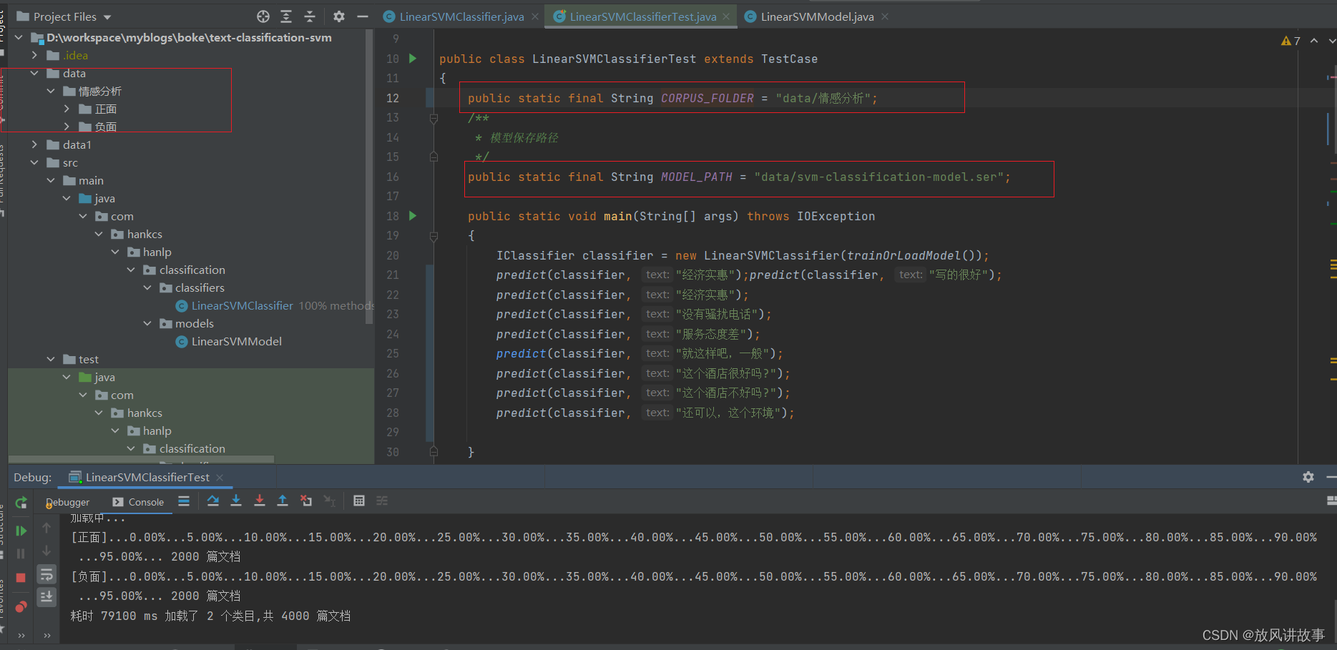The height and width of the screenshot is (650, 1337).
Task: View breakpoints with the red circles icon
Action: [x=21, y=606]
